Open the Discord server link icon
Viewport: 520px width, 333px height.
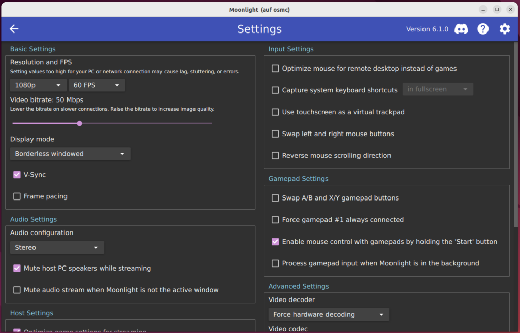click(x=461, y=29)
